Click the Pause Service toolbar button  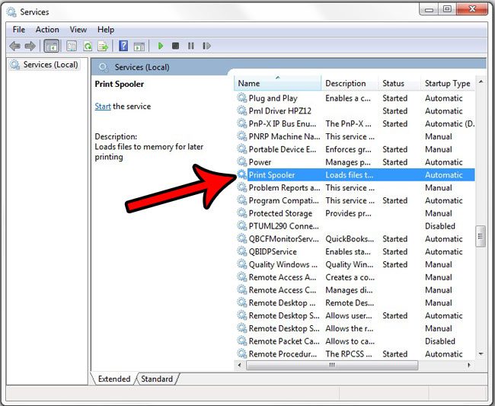pos(190,46)
